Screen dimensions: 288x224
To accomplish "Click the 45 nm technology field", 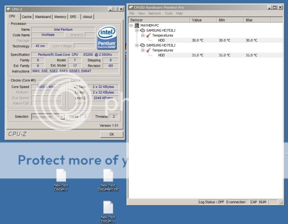I will pos(40,46).
